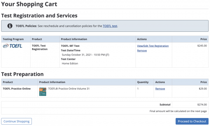Click the TOEFL iBT Test text
The width and height of the screenshot is (210, 126).
coord(70,46)
